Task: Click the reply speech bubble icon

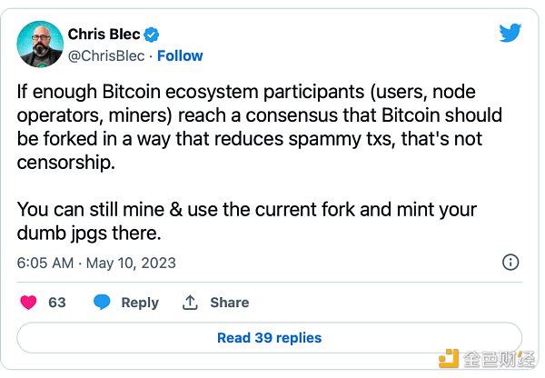Action: [103, 303]
